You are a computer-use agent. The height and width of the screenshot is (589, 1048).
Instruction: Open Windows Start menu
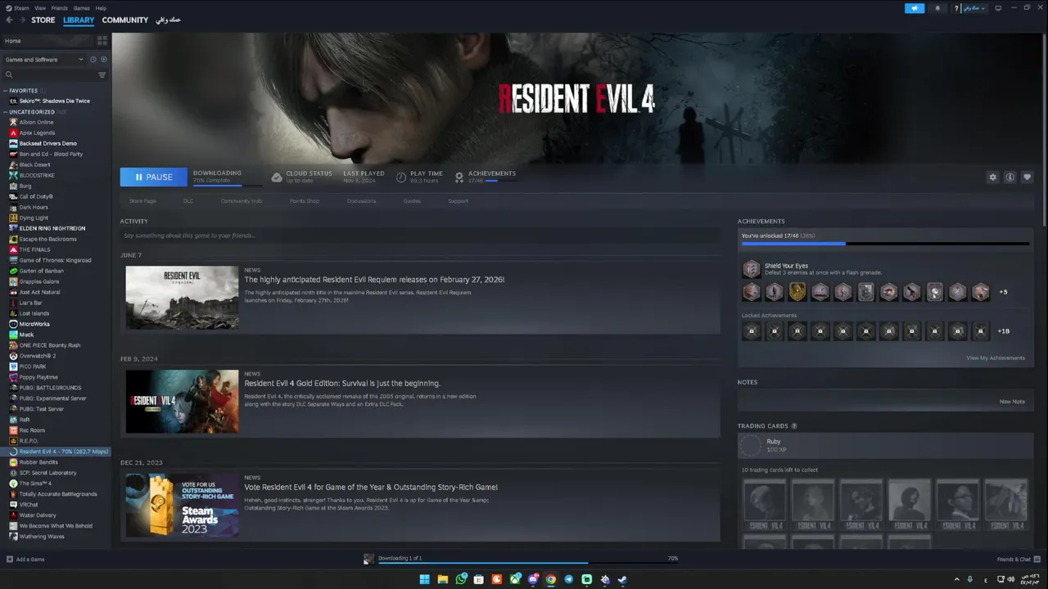coord(424,579)
